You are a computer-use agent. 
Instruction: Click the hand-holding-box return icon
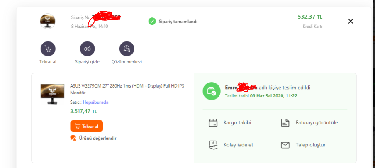click(x=213, y=145)
